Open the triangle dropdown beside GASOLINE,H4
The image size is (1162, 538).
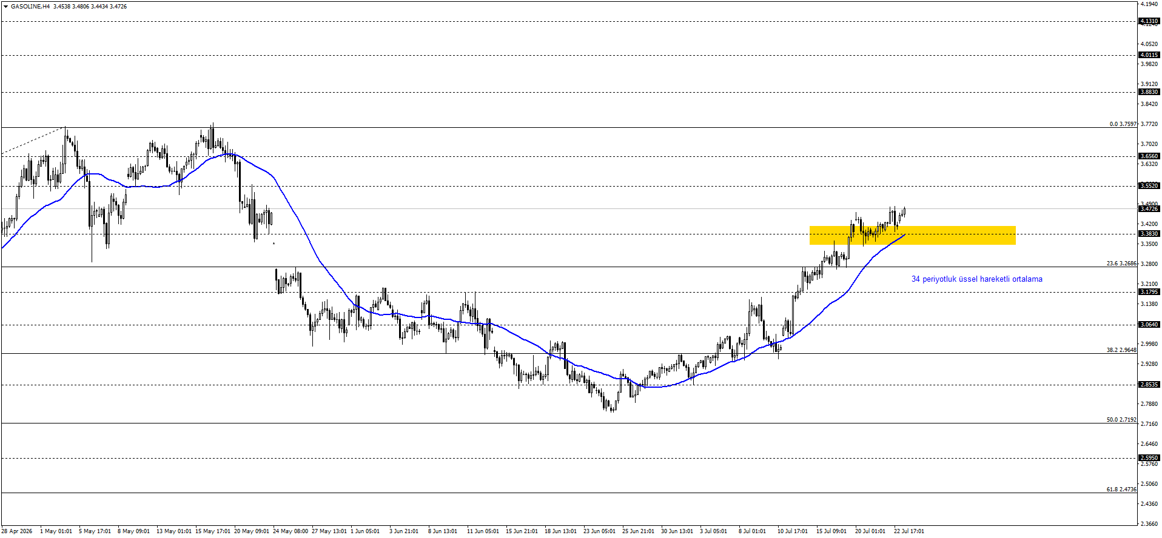pos(5,7)
